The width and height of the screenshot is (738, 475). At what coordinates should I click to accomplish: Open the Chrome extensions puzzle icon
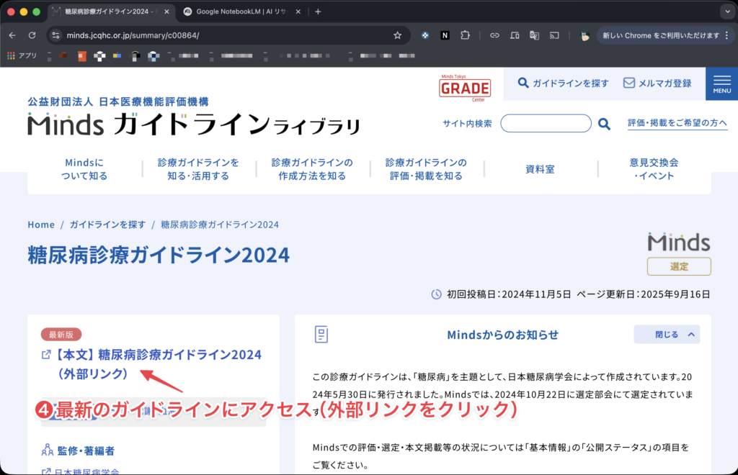[x=465, y=35]
